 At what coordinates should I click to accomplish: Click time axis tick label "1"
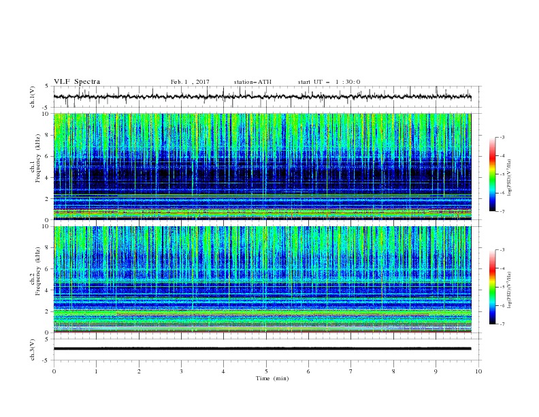tap(96, 371)
